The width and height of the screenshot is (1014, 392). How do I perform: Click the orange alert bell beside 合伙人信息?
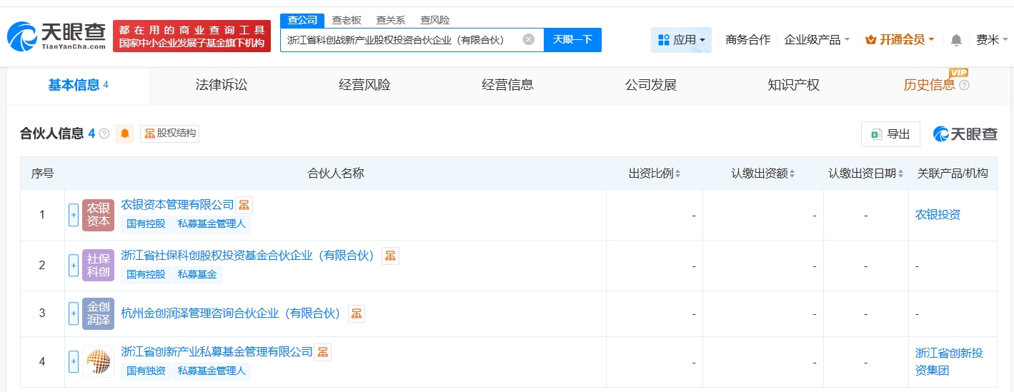(125, 134)
